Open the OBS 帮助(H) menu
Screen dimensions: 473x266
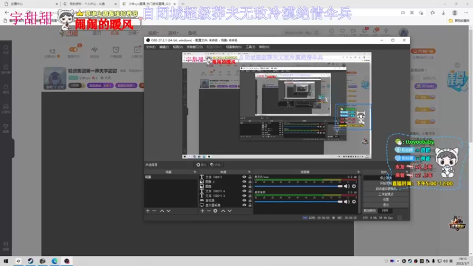coord(264,47)
